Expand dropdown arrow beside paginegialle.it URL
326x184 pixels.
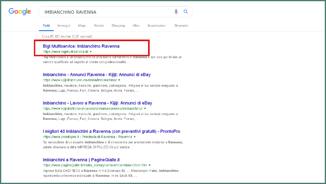150,165
